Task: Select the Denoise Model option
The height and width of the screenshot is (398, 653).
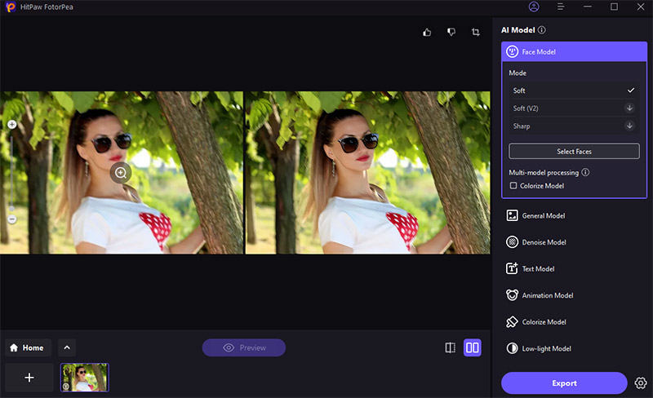Action: click(x=544, y=242)
